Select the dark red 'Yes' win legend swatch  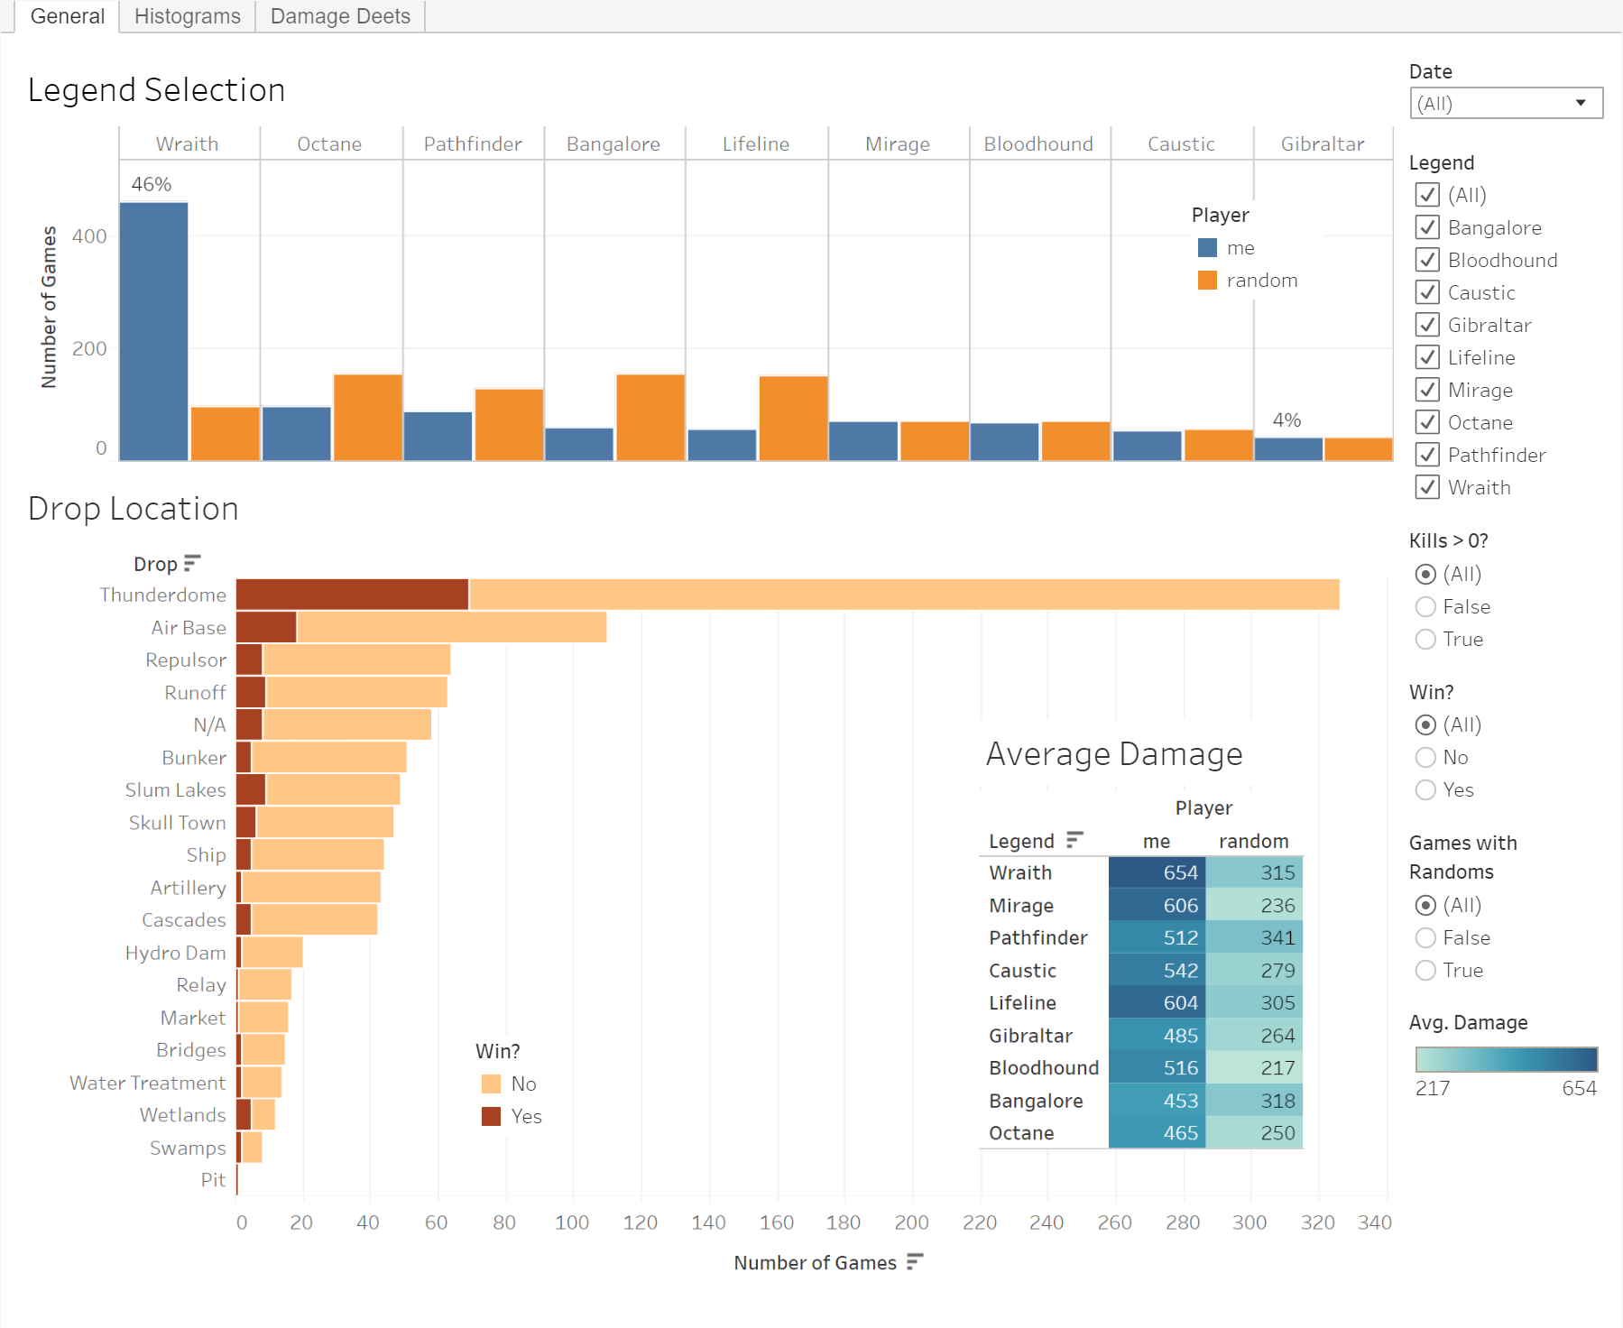pyautogui.click(x=491, y=1116)
